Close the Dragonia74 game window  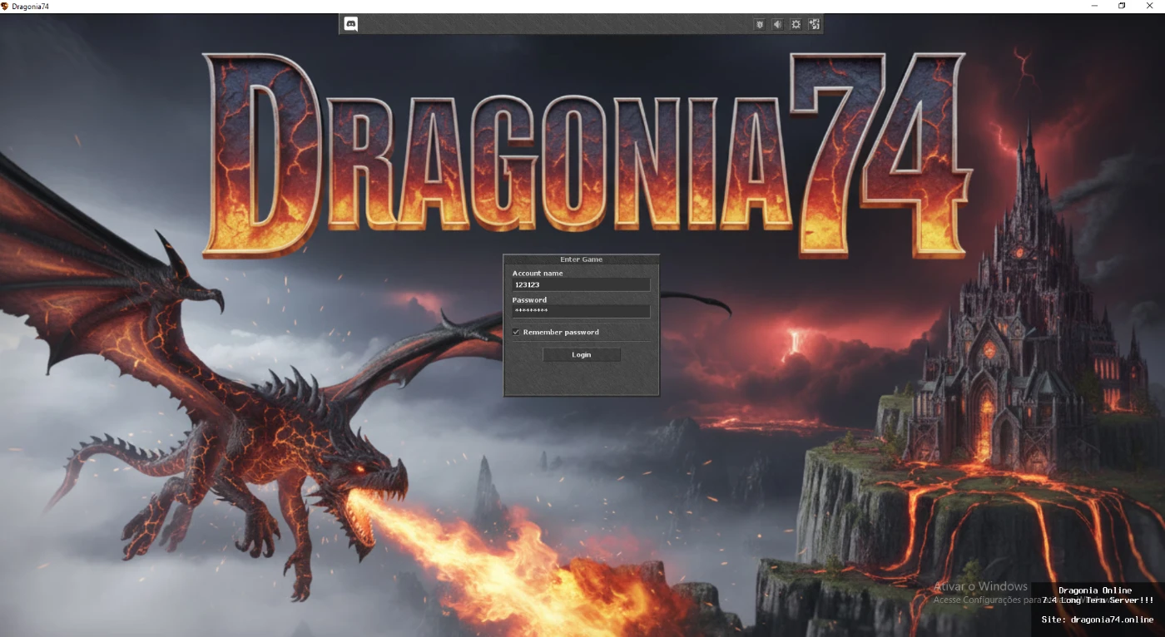coord(1150,6)
